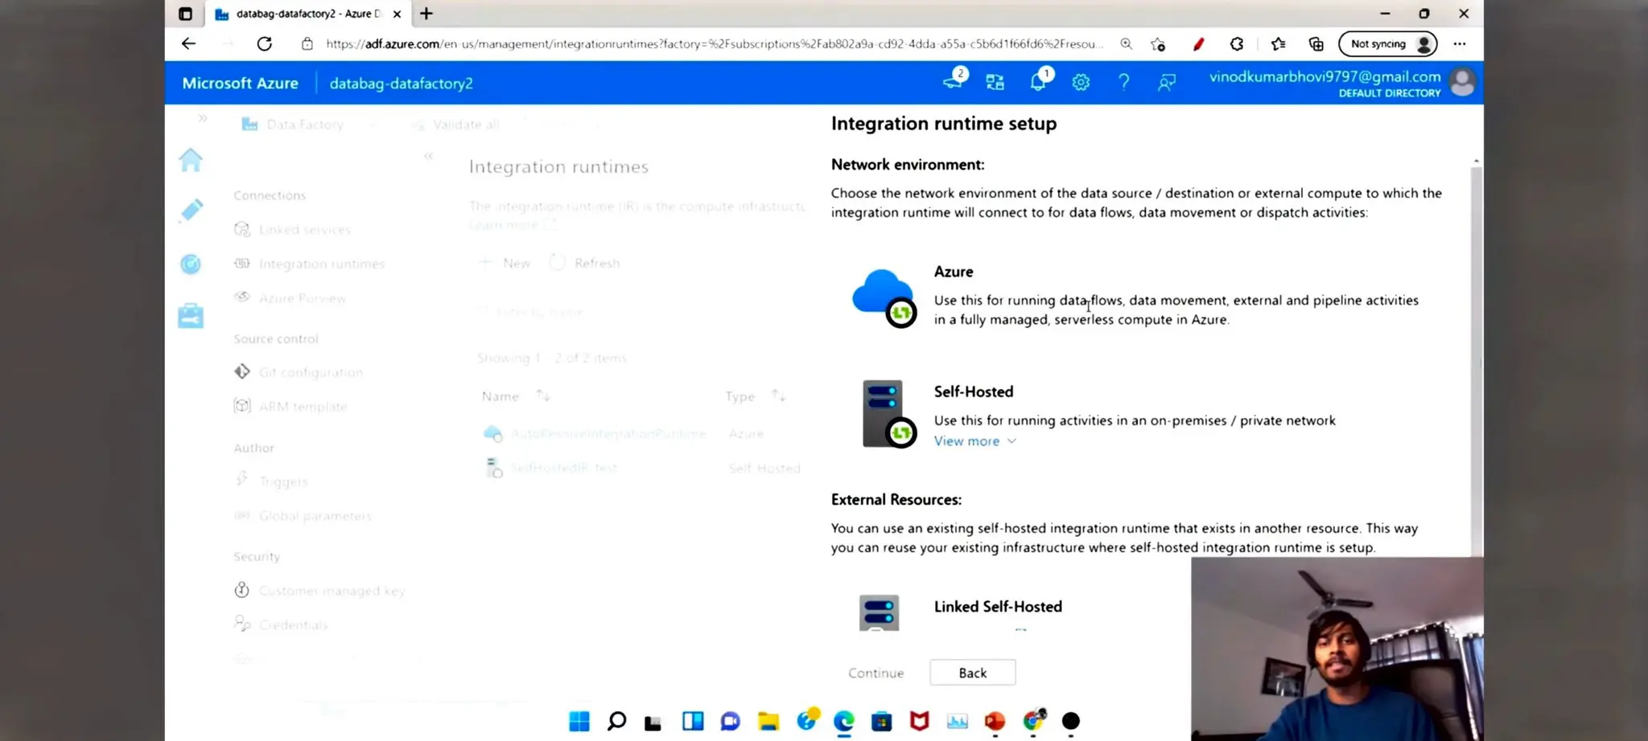Open the Customer managed key menu item
This screenshot has height=741, width=1648.
coord(319,591)
